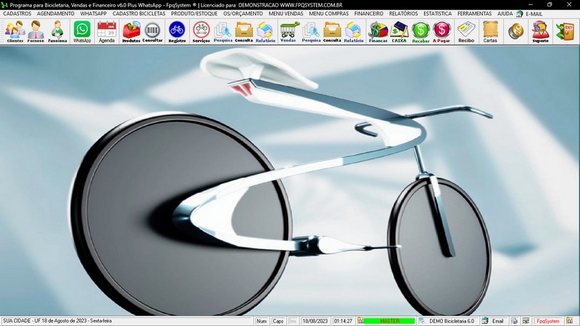Open the Vendas shopping cart icon
The width and height of the screenshot is (580, 326).
click(x=289, y=31)
